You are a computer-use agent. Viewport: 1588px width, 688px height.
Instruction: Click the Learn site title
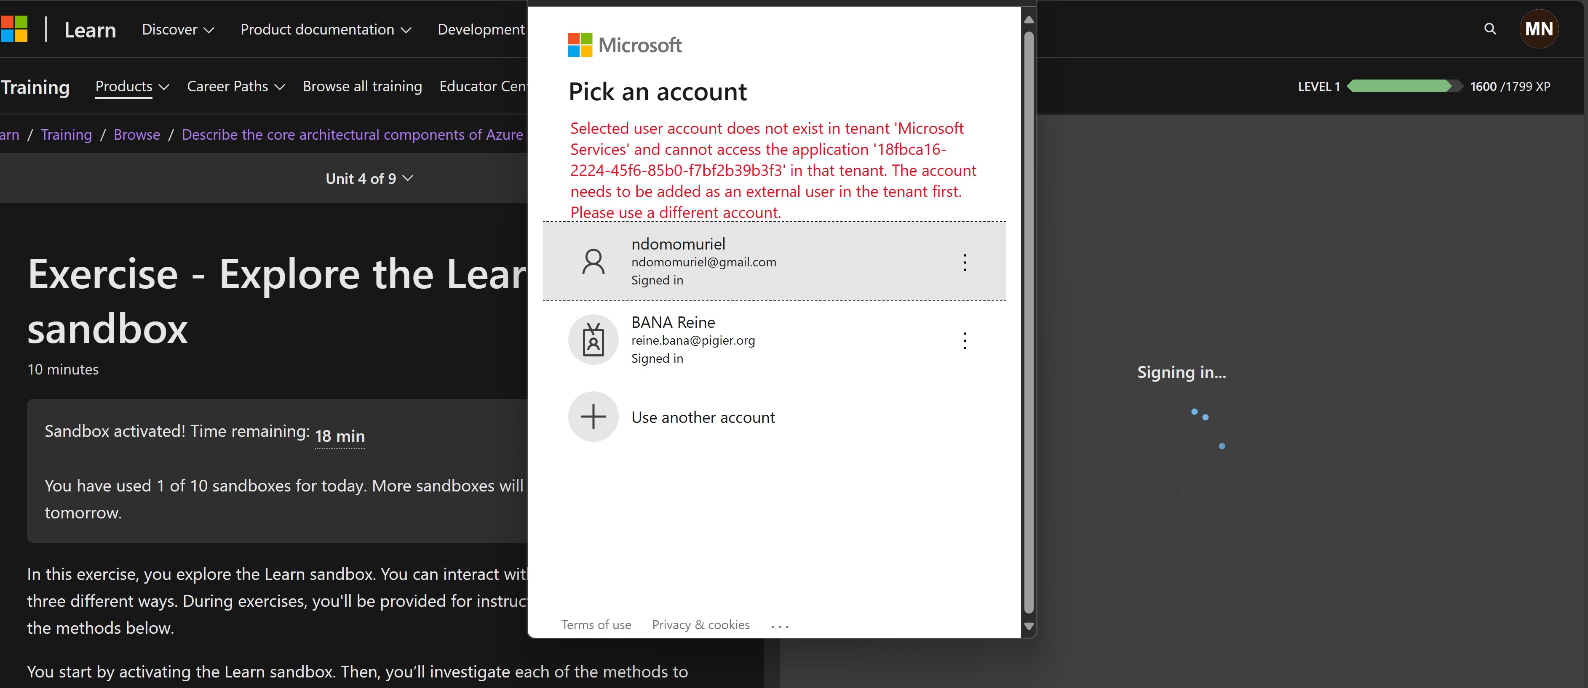point(90,29)
